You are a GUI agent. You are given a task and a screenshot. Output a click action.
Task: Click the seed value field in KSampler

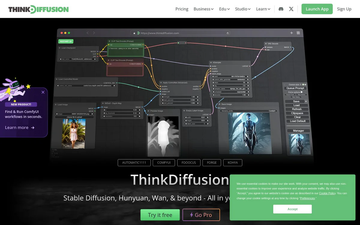click(x=230, y=76)
